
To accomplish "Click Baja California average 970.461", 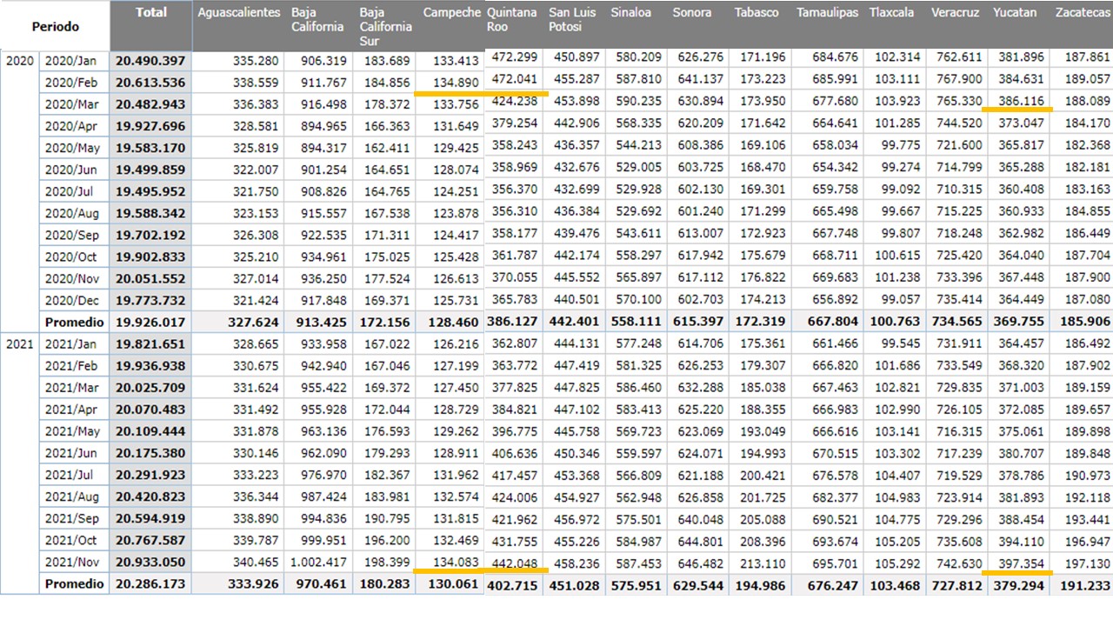I will pyautogui.click(x=323, y=583).
